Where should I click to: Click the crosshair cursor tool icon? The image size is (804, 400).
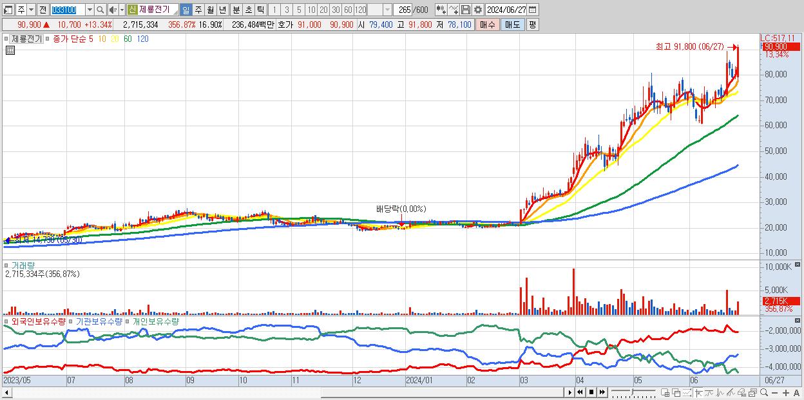pos(698,392)
